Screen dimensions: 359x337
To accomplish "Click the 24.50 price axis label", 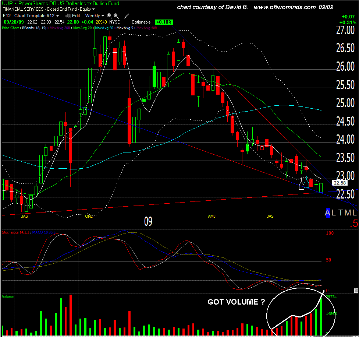I will 345,122.
